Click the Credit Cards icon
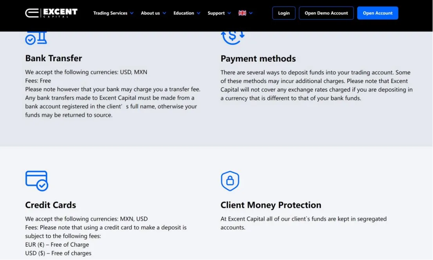Screen dimensions: 433x260 (x=37, y=181)
